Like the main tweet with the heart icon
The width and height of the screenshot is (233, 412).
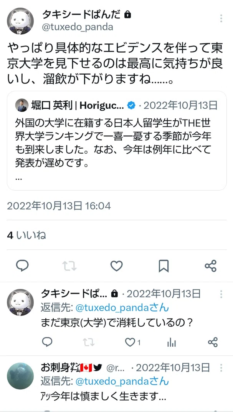pyautogui.click(x=117, y=266)
